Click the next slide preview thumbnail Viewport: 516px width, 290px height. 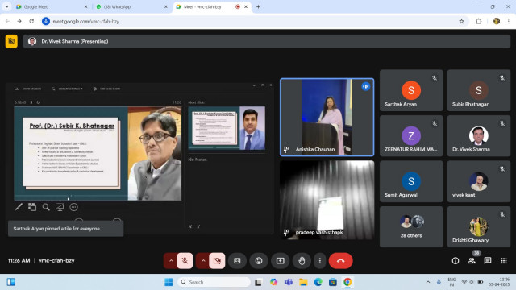(x=227, y=128)
